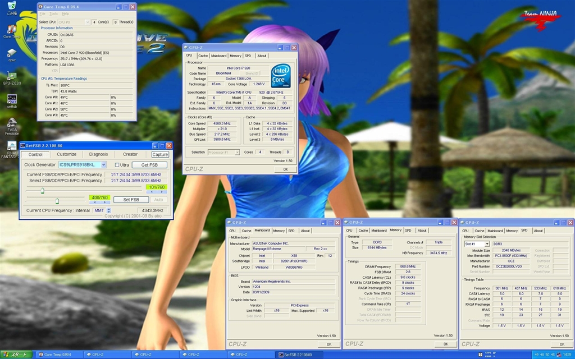Activate SetFSB 2.2.108.80 taskbar button

point(299,355)
